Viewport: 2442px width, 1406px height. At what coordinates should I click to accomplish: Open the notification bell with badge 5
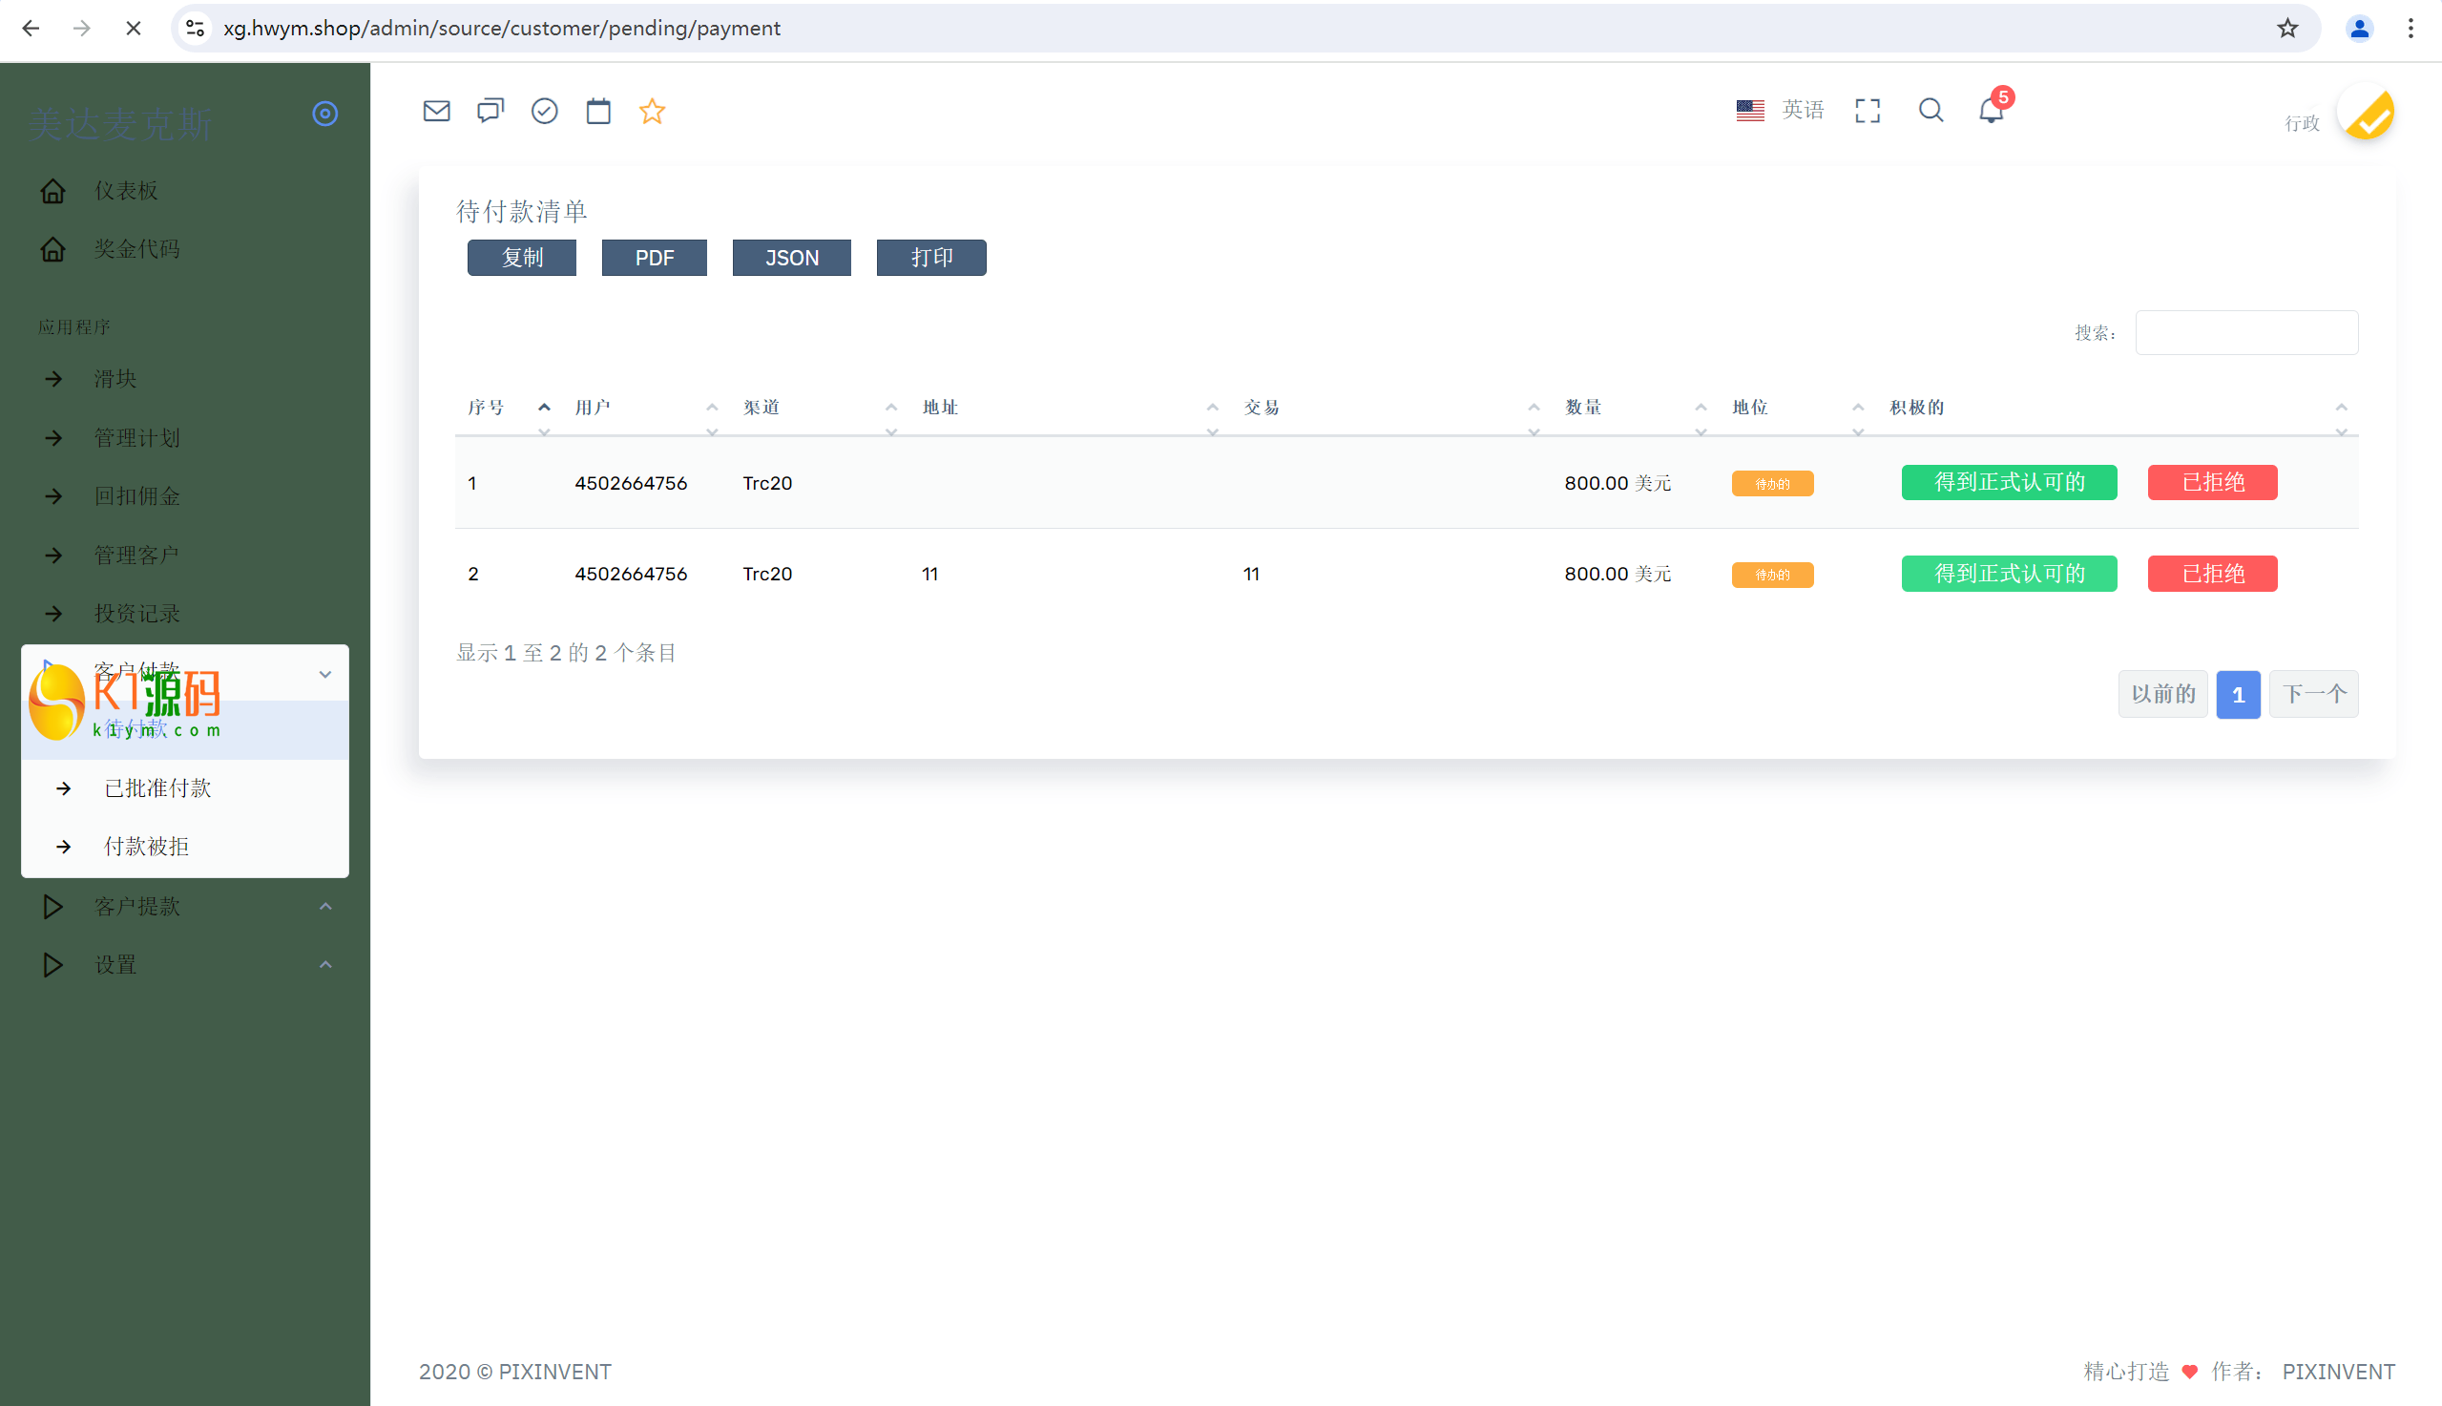tap(1992, 111)
